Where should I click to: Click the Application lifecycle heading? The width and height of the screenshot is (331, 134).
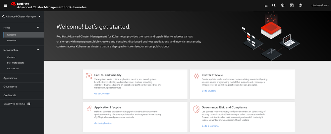click(108, 107)
